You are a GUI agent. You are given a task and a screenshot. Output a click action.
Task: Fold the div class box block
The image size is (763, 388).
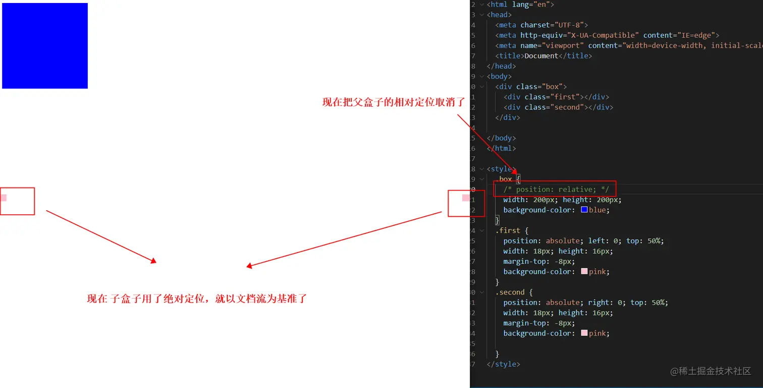pyautogui.click(x=482, y=86)
